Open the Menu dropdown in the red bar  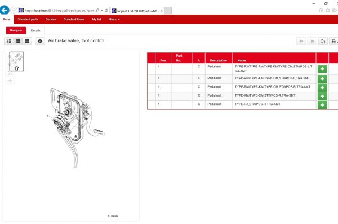[114, 19]
